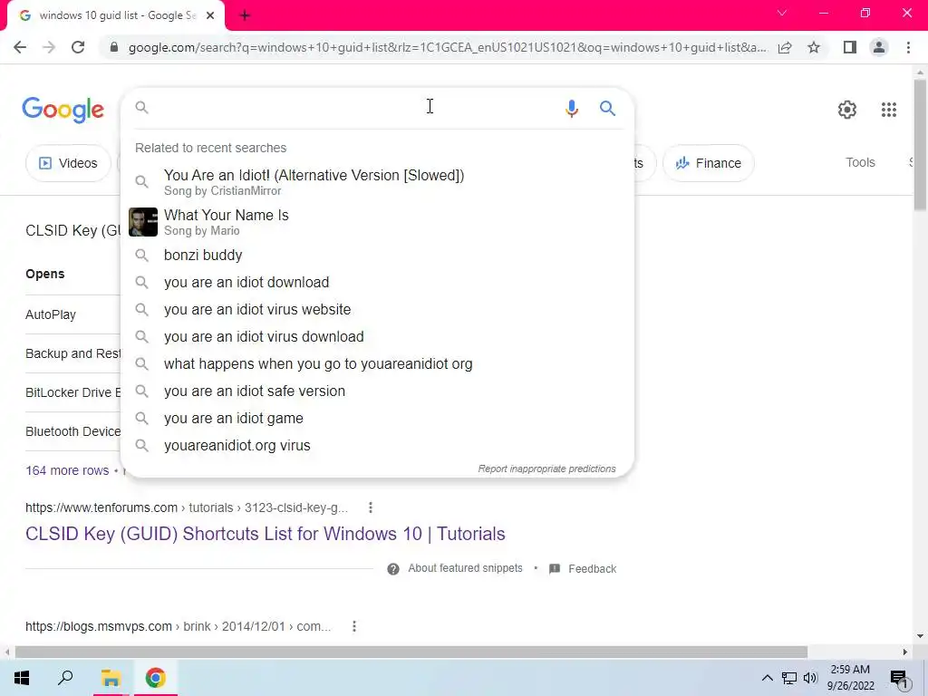Switch to Chrome on the taskbar

156,678
